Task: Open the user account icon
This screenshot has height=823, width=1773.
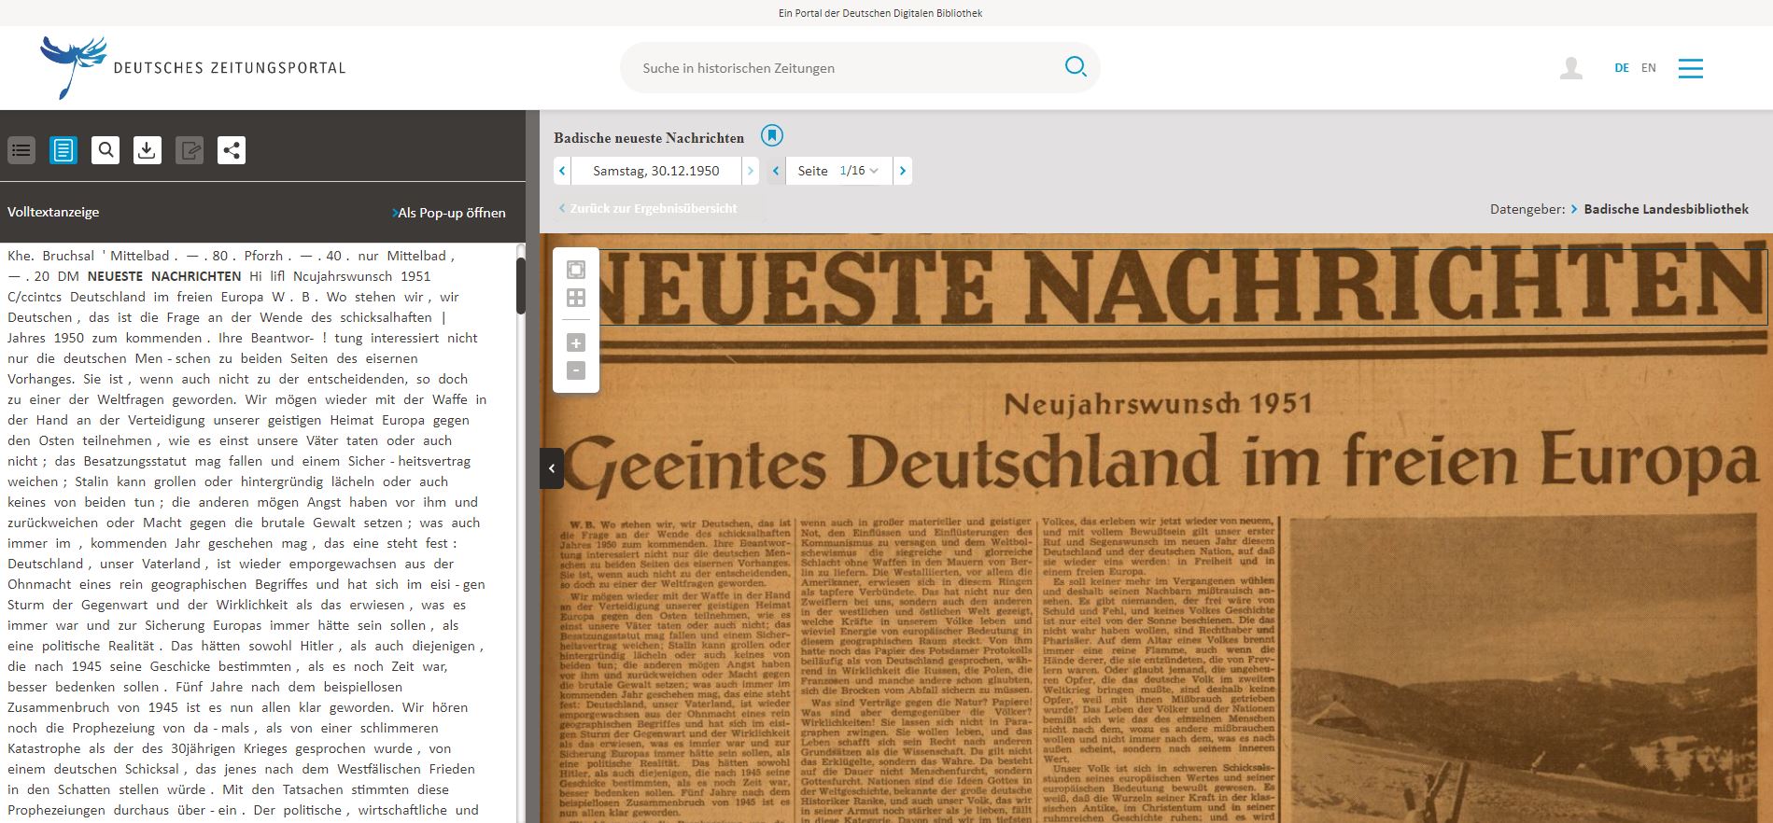Action: click(1571, 68)
